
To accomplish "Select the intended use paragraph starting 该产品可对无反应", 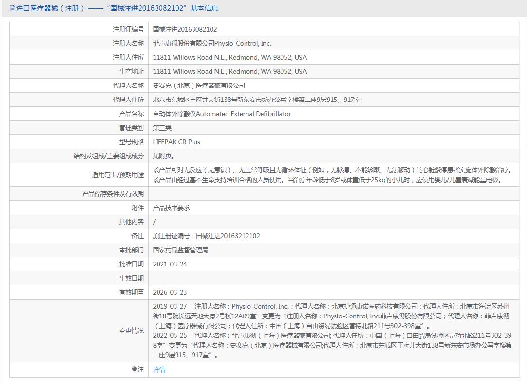I will (333, 175).
